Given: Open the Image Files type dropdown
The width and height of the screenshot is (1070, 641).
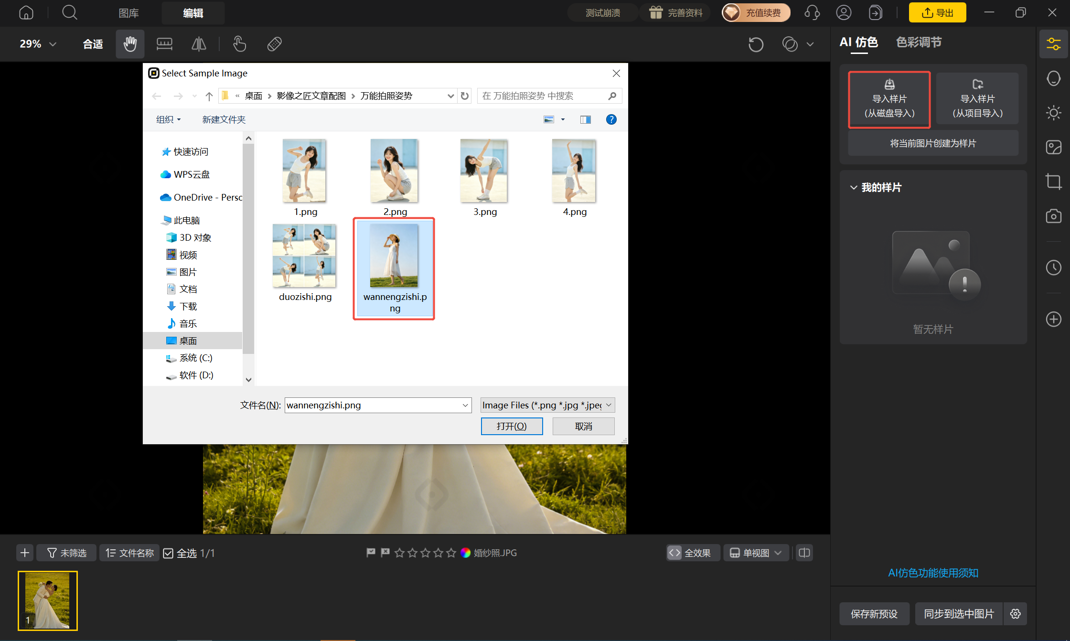Looking at the screenshot, I should click(547, 406).
